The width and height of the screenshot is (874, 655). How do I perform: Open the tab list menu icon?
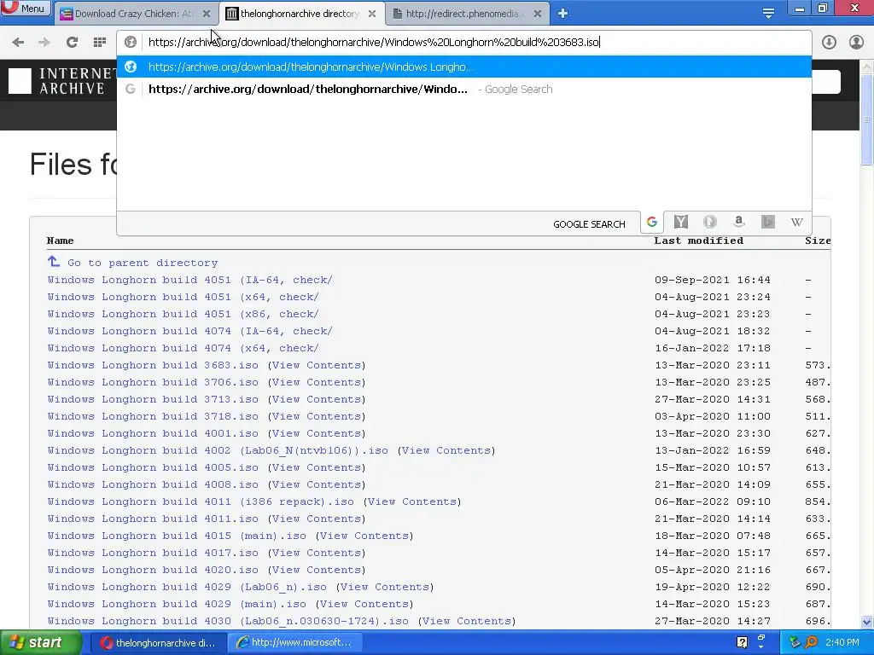click(x=768, y=14)
